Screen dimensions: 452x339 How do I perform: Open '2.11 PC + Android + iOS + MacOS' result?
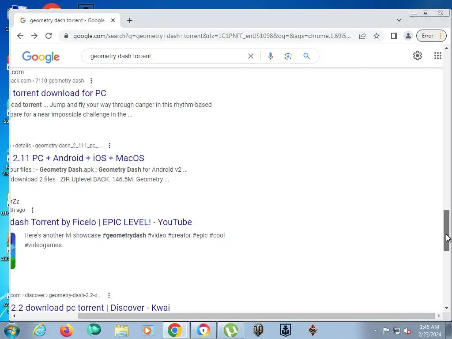pyautogui.click(x=79, y=158)
